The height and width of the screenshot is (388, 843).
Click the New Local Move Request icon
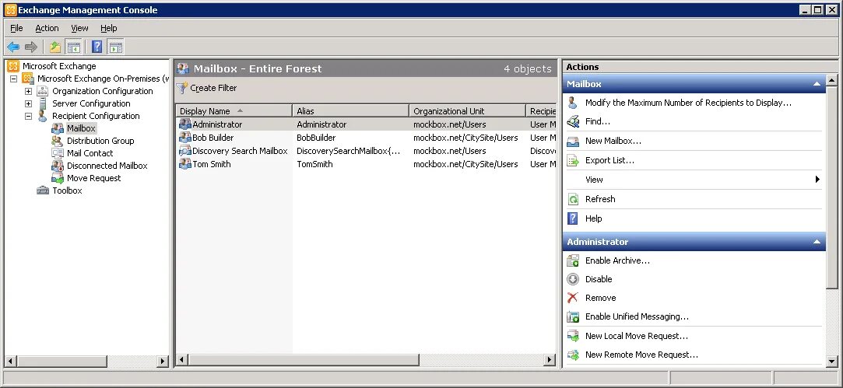pyautogui.click(x=573, y=336)
